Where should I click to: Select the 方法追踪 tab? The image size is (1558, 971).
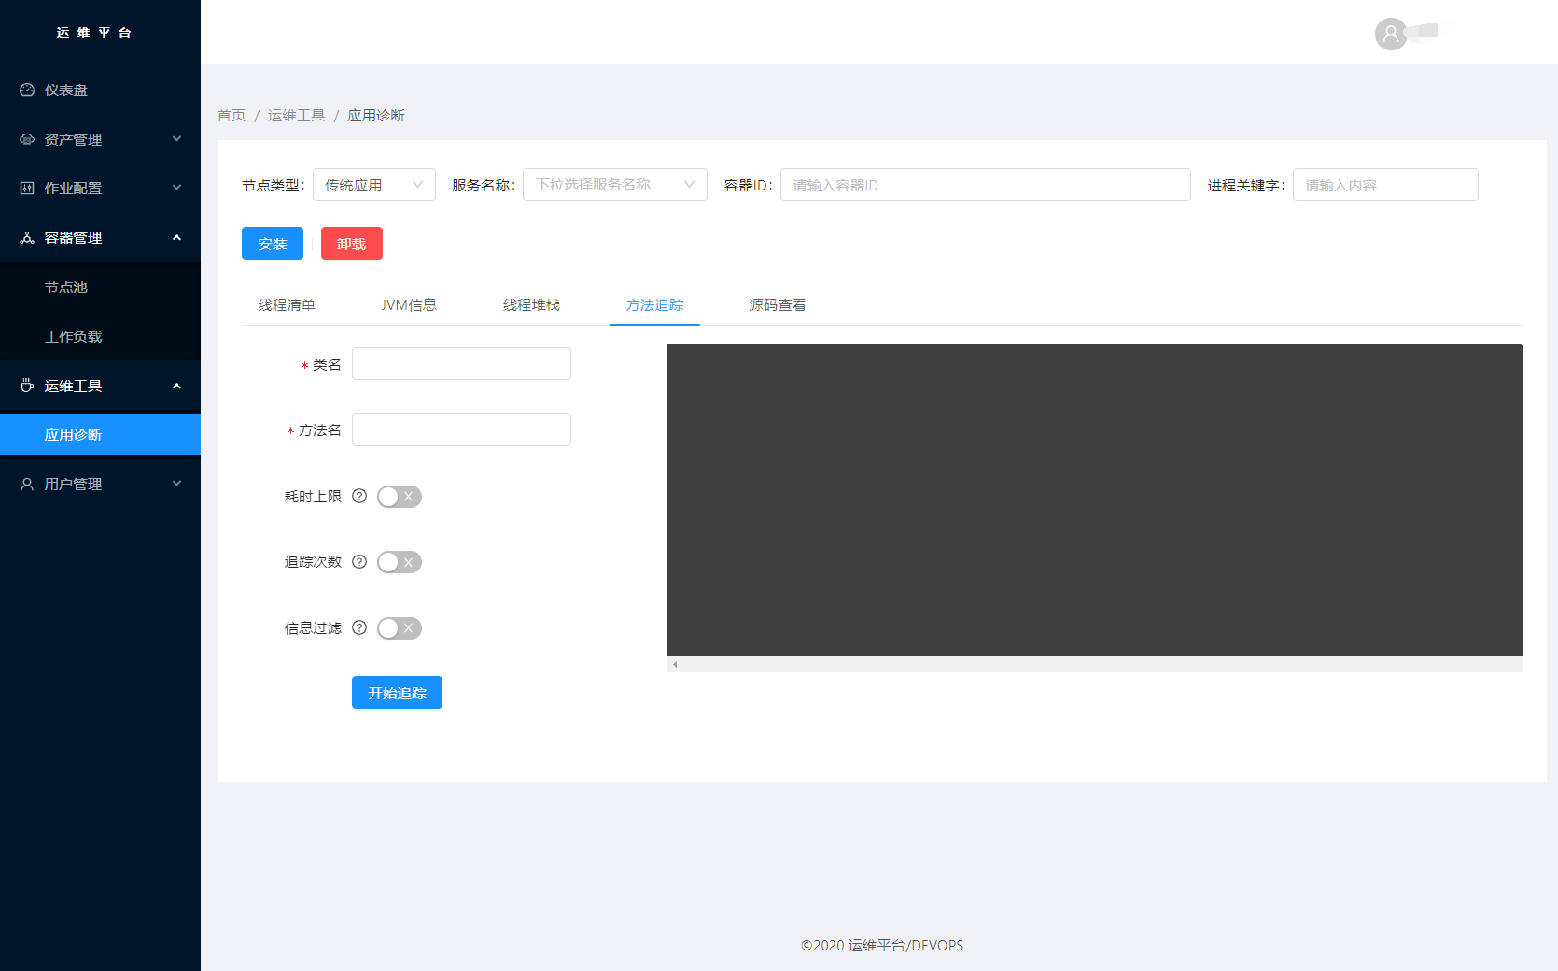tap(654, 305)
